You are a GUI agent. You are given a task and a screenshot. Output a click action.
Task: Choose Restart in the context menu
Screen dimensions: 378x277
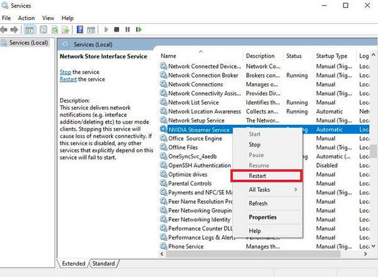[x=266, y=175]
